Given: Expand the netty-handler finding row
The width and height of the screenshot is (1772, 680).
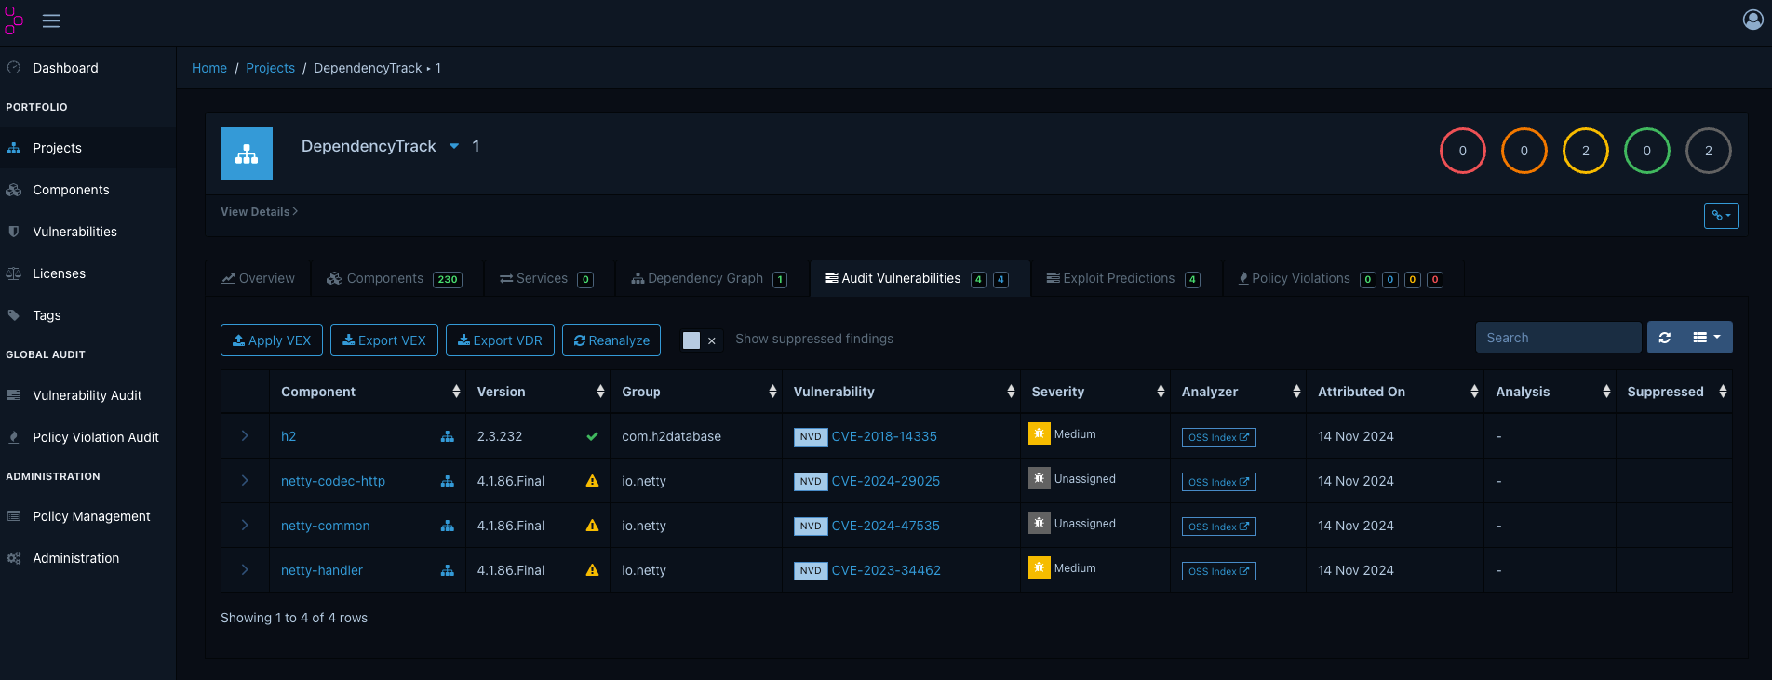Looking at the screenshot, I should click(x=245, y=570).
